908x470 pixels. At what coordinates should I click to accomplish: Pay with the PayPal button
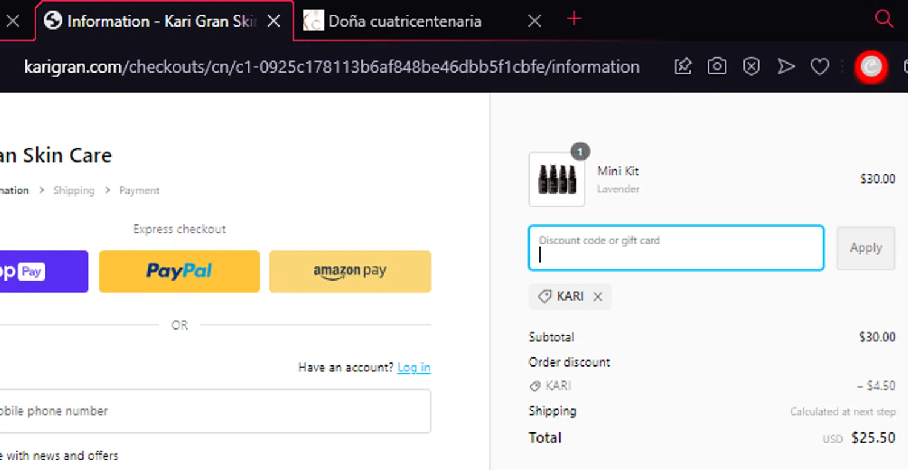(x=179, y=272)
